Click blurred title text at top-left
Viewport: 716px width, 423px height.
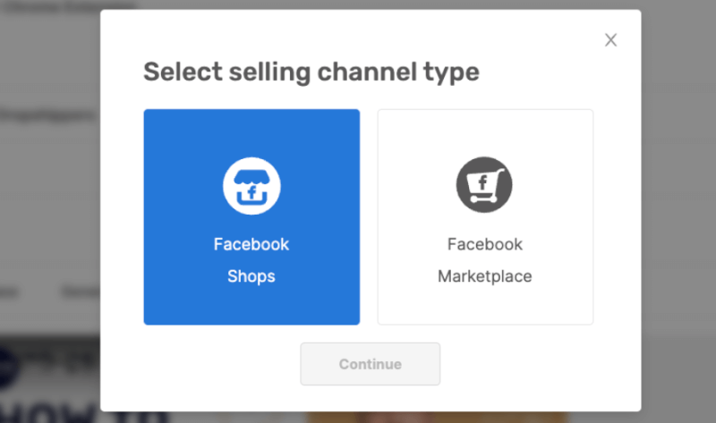tap(69, 6)
